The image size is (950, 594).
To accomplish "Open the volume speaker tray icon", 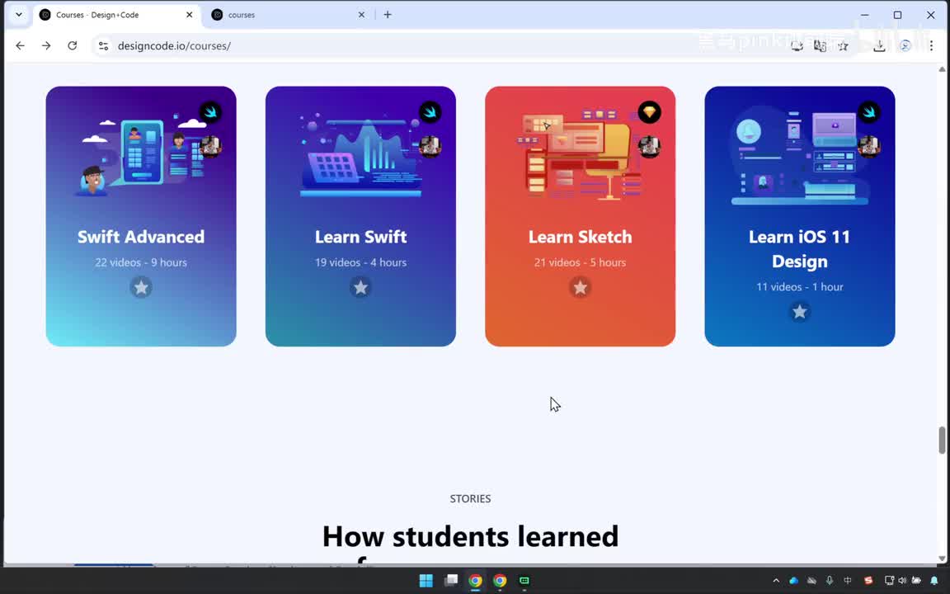I will tap(902, 581).
